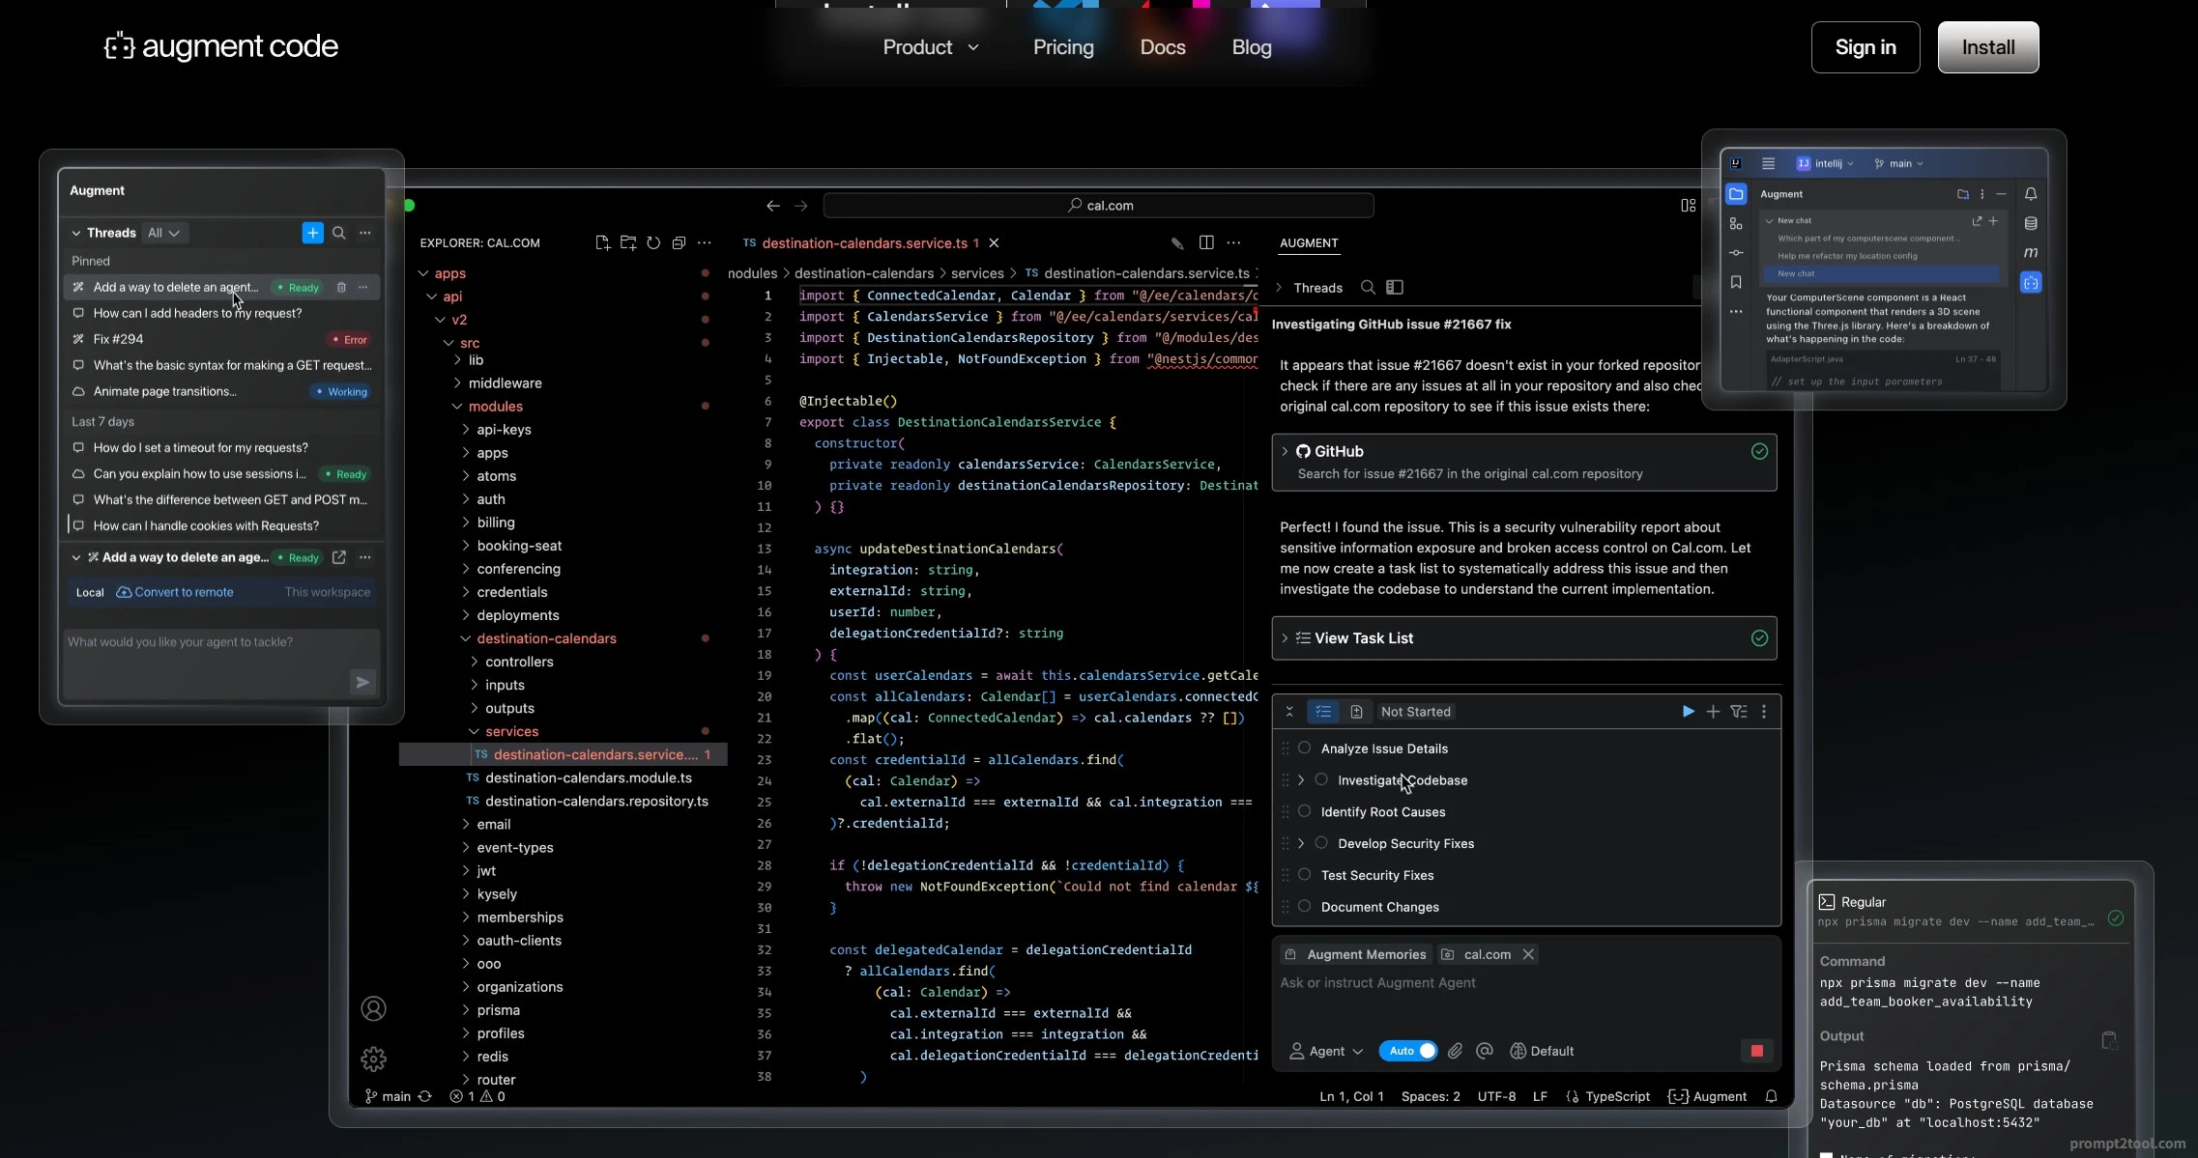The height and width of the screenshot is (1158, 2198).
Task: Toggle the Auto switch in chat input
Action: 1408,1051
